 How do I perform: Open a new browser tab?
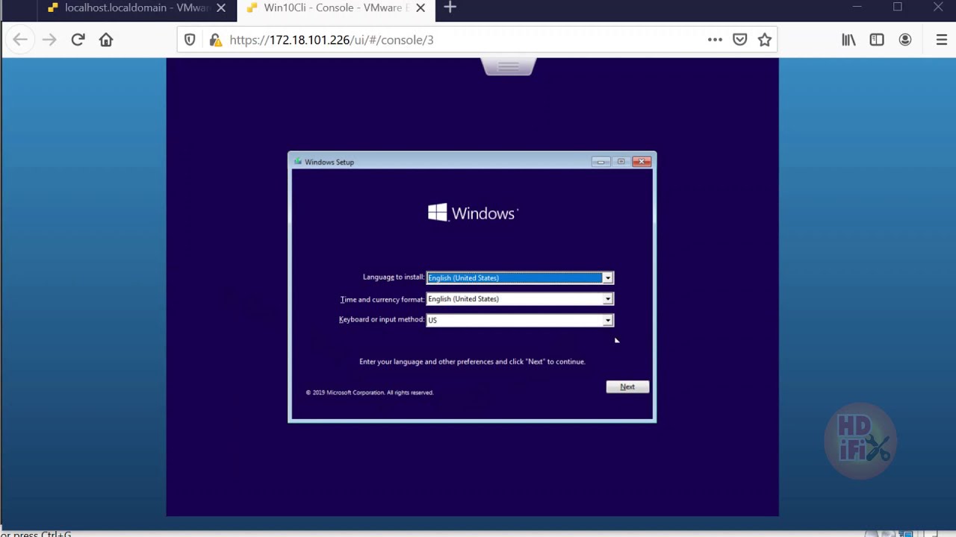450,8
